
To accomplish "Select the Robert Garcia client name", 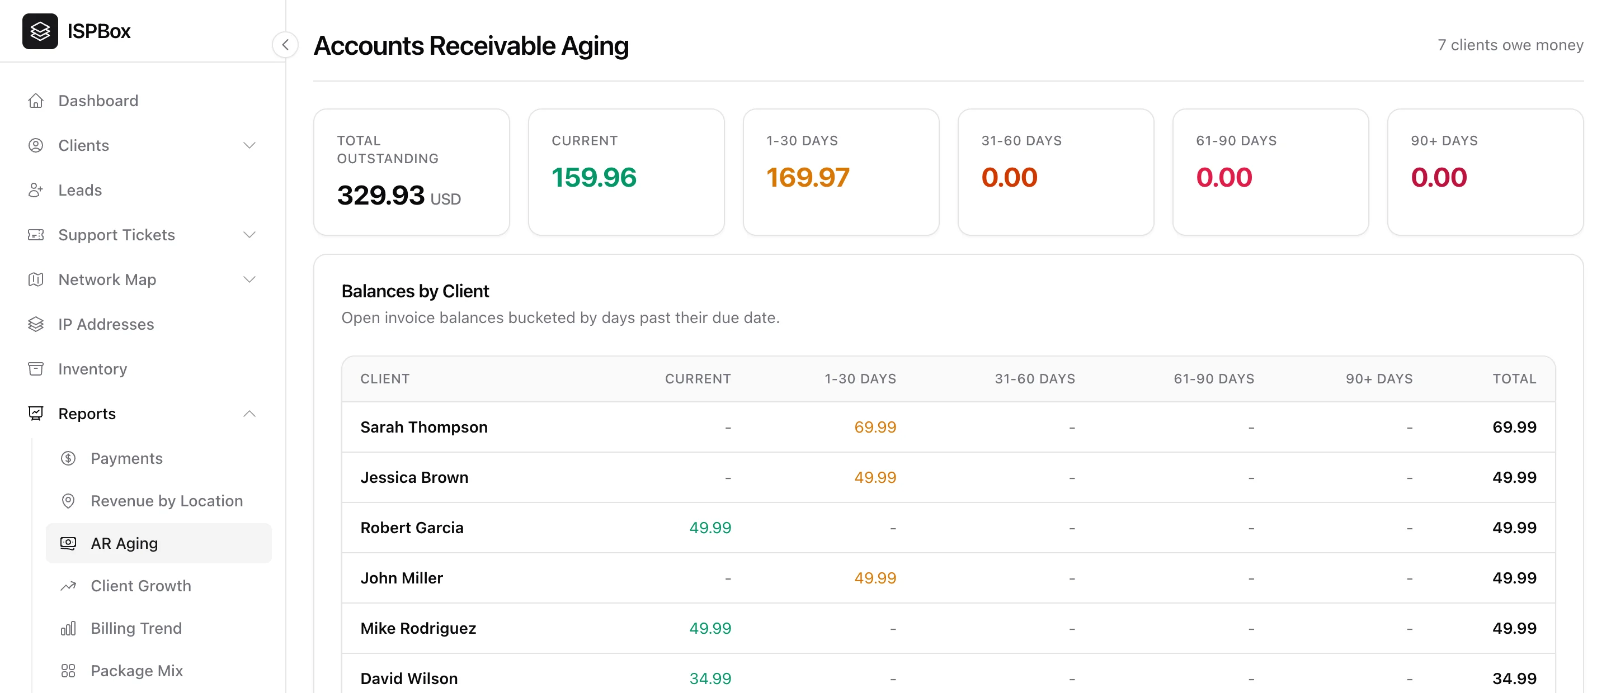I will click(x=412, y=528).
